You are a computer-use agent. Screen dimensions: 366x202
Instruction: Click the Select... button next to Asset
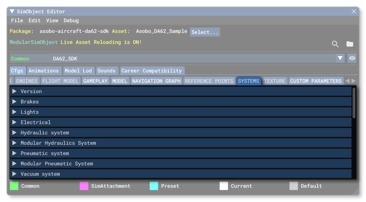pos(205,32)
